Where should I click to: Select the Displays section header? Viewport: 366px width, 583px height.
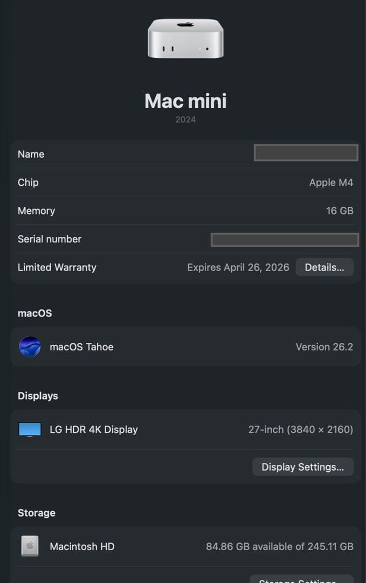pos(38,396)
